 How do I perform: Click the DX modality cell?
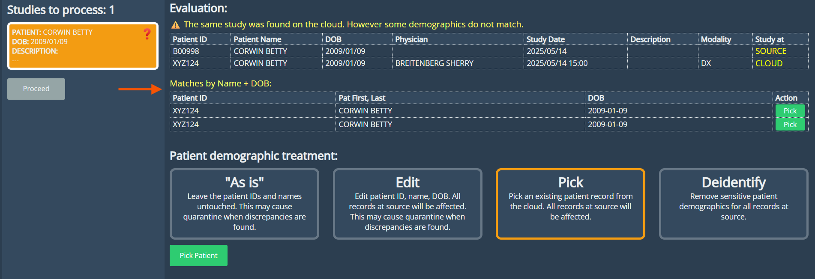706,63
